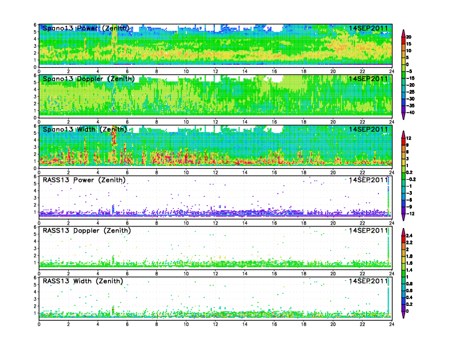
Task: Select the Spano13 Width (Zenith) plot title
Action: click(x=84, y=129)
